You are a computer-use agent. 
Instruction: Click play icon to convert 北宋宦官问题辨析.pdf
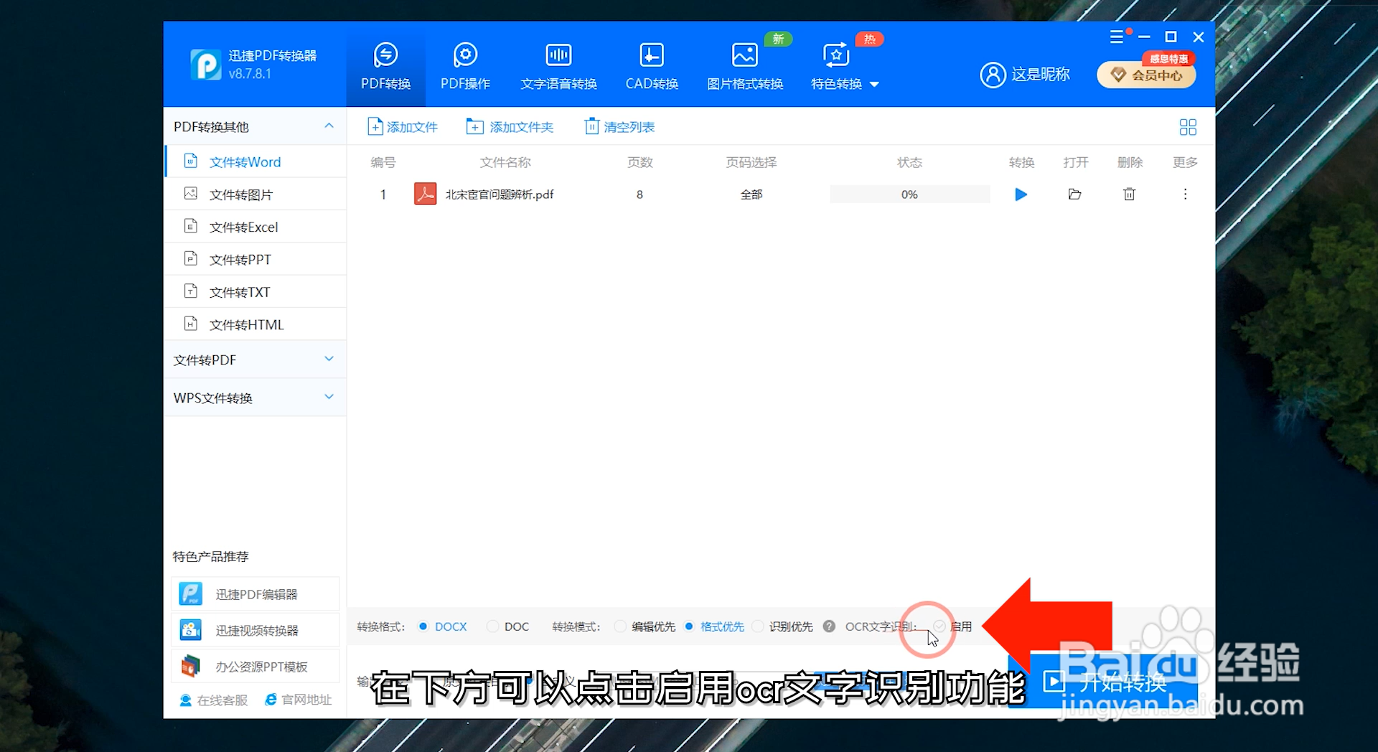coord(1021,194)
